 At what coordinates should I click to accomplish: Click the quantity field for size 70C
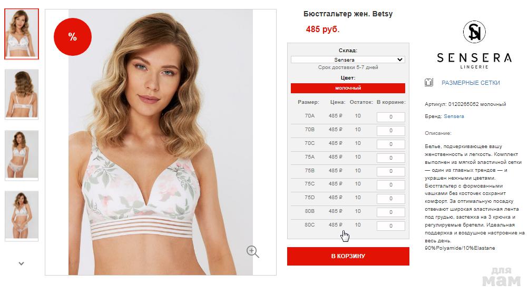pos(390,144)
